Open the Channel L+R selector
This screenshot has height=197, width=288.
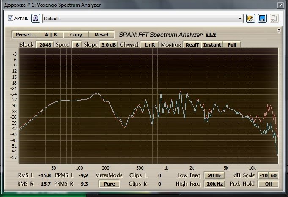150,45
